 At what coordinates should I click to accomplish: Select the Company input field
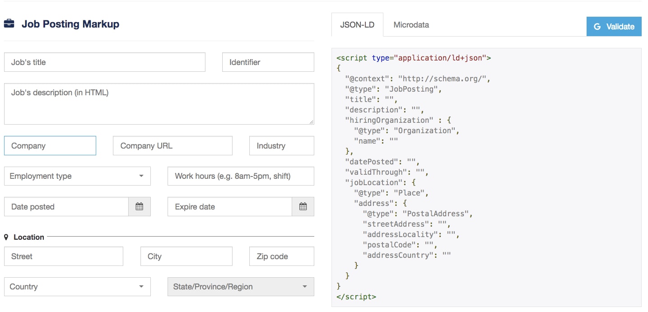[50, 145]
